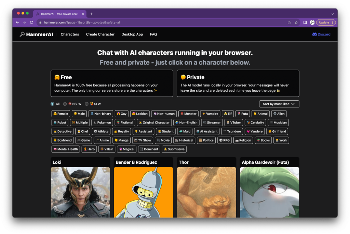The height and width of the screenshot is (234, 350).
Task: Reload the page with browser refresh icon
Action: pos(32,23)
